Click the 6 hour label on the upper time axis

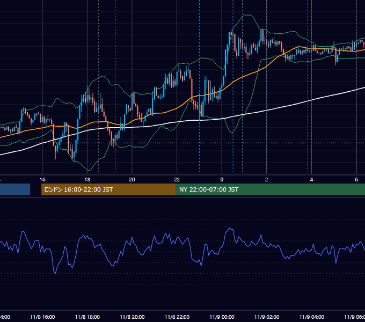356,180
